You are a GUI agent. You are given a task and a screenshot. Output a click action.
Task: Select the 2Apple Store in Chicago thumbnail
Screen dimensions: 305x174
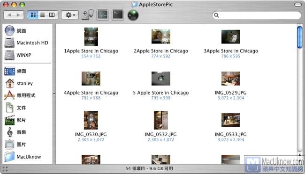[161, 36]
